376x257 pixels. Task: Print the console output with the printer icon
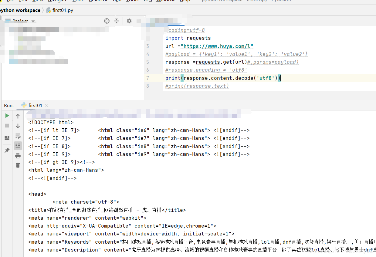click(18, 156)
